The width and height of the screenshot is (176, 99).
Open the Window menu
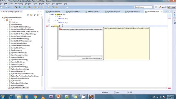point(59,4)
